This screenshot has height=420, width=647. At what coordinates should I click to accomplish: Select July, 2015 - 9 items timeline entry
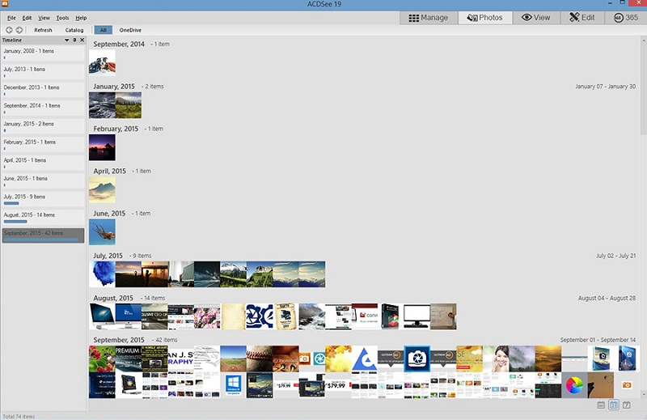click(x=43, y=199)
